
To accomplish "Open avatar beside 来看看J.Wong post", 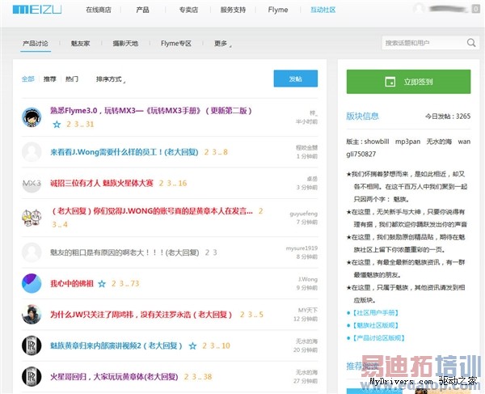I will point(32,152).
